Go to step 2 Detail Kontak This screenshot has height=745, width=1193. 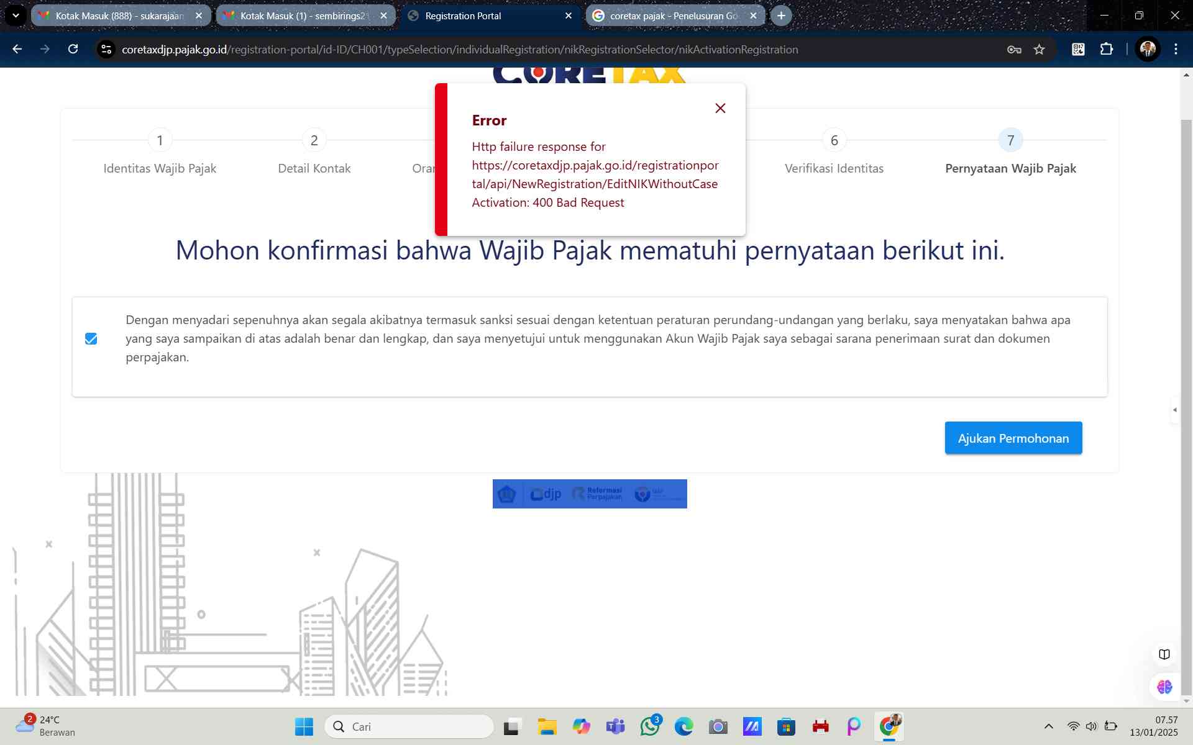[x=314, y=141]
